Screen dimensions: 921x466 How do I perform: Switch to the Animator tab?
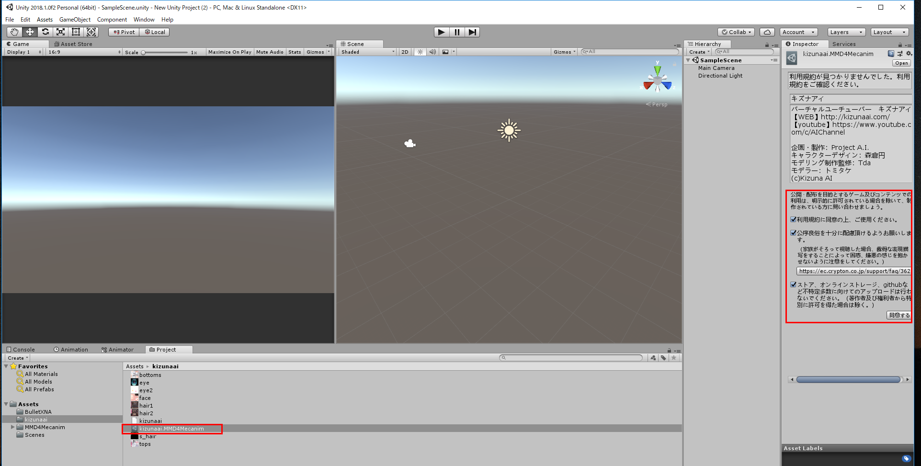(x=117, y=350)
